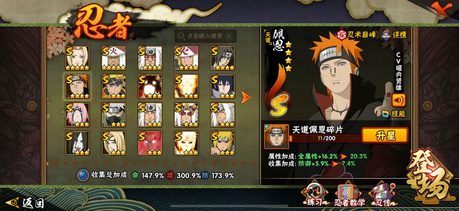The image size is (459, 211).
Task: Play the character voice speaker icon
Action: [x=399, y=100]
